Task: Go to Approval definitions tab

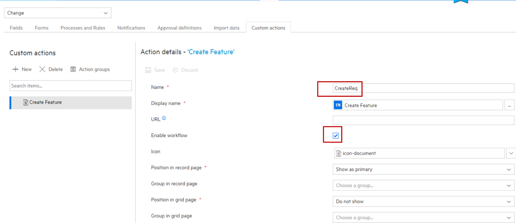Action: pos(179,28)
